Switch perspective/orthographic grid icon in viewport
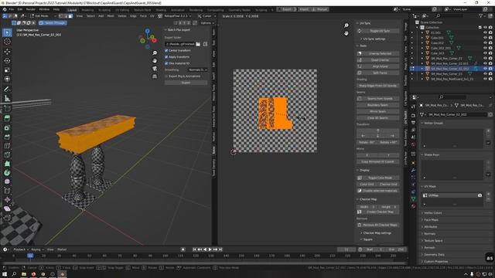This screenshot has height=278, width=495. point(155,76)
